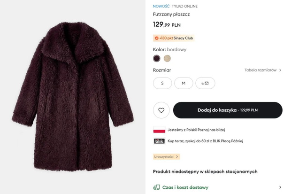Click the Sinsay Club points coin icon

(x=156, y=38)
